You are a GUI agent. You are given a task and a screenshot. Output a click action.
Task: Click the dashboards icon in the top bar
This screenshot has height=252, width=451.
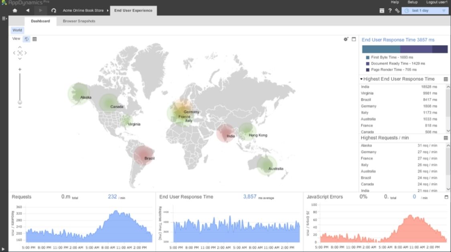381,10
